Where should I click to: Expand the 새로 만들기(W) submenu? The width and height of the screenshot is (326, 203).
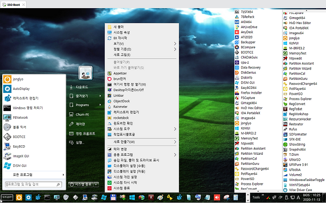point(142,142)
